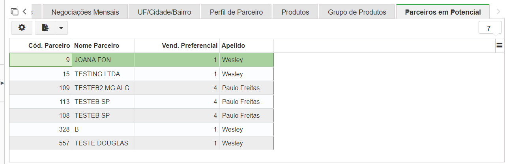Open the UF/Cidade/Bairro tab
This screenshot has width=507, height=164.
click(165, 12)
